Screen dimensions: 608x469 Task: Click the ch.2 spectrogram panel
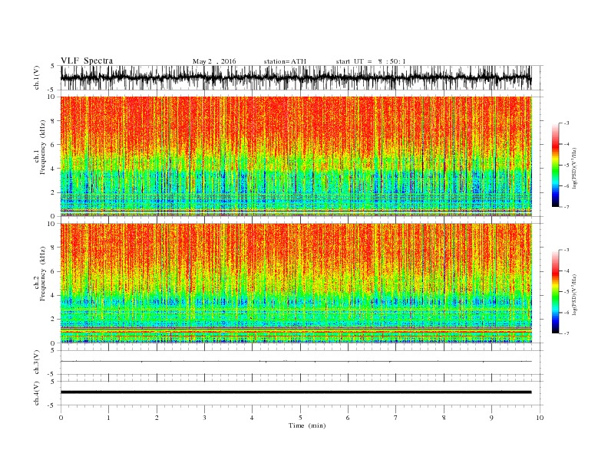point(296,284)
